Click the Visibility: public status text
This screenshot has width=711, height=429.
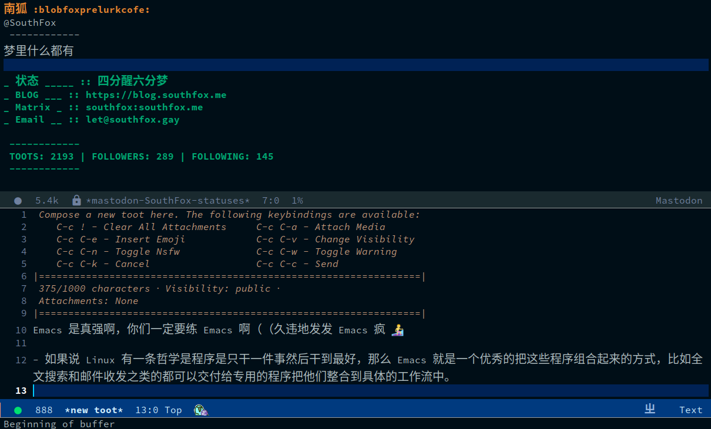pyautogui.click(x=217, y=289)
